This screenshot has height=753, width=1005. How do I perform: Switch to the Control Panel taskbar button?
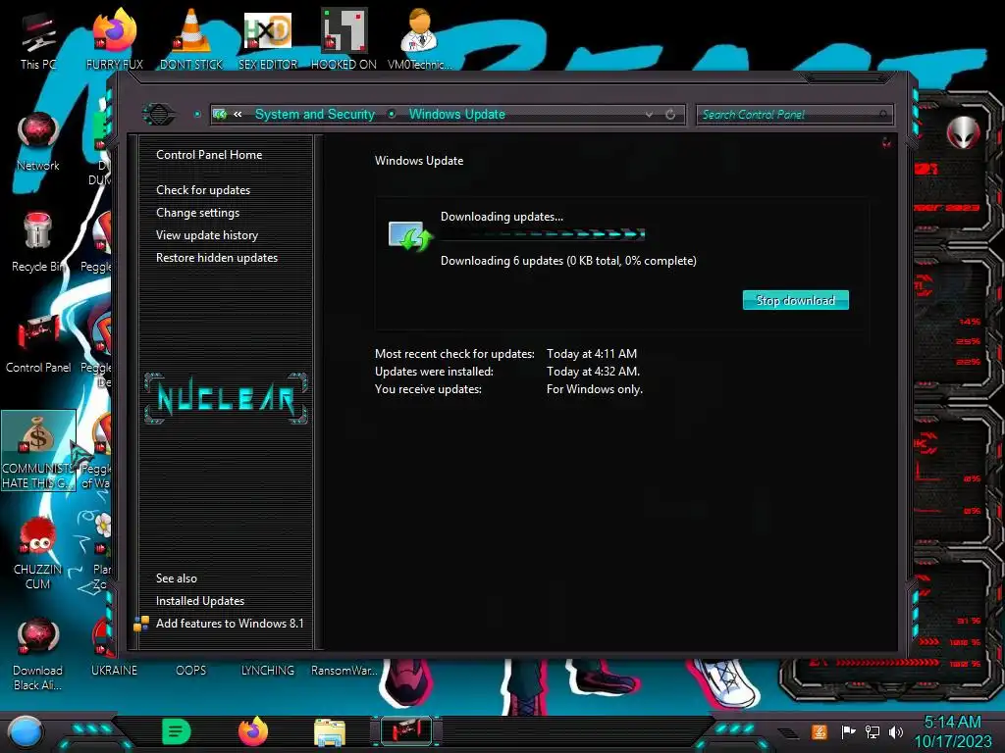tap(406, 731)
